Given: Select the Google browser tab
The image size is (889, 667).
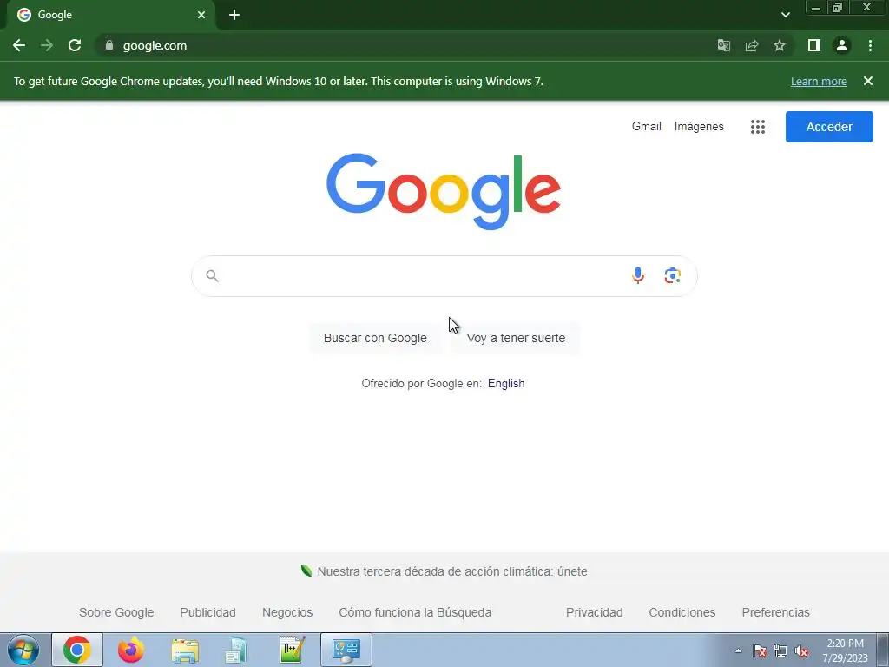Looking at the screenshot, I should coord(110,15).
